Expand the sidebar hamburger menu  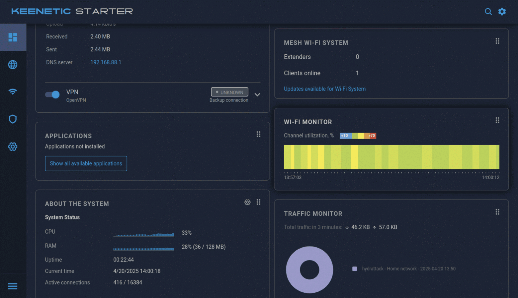[x=13, y=286]
